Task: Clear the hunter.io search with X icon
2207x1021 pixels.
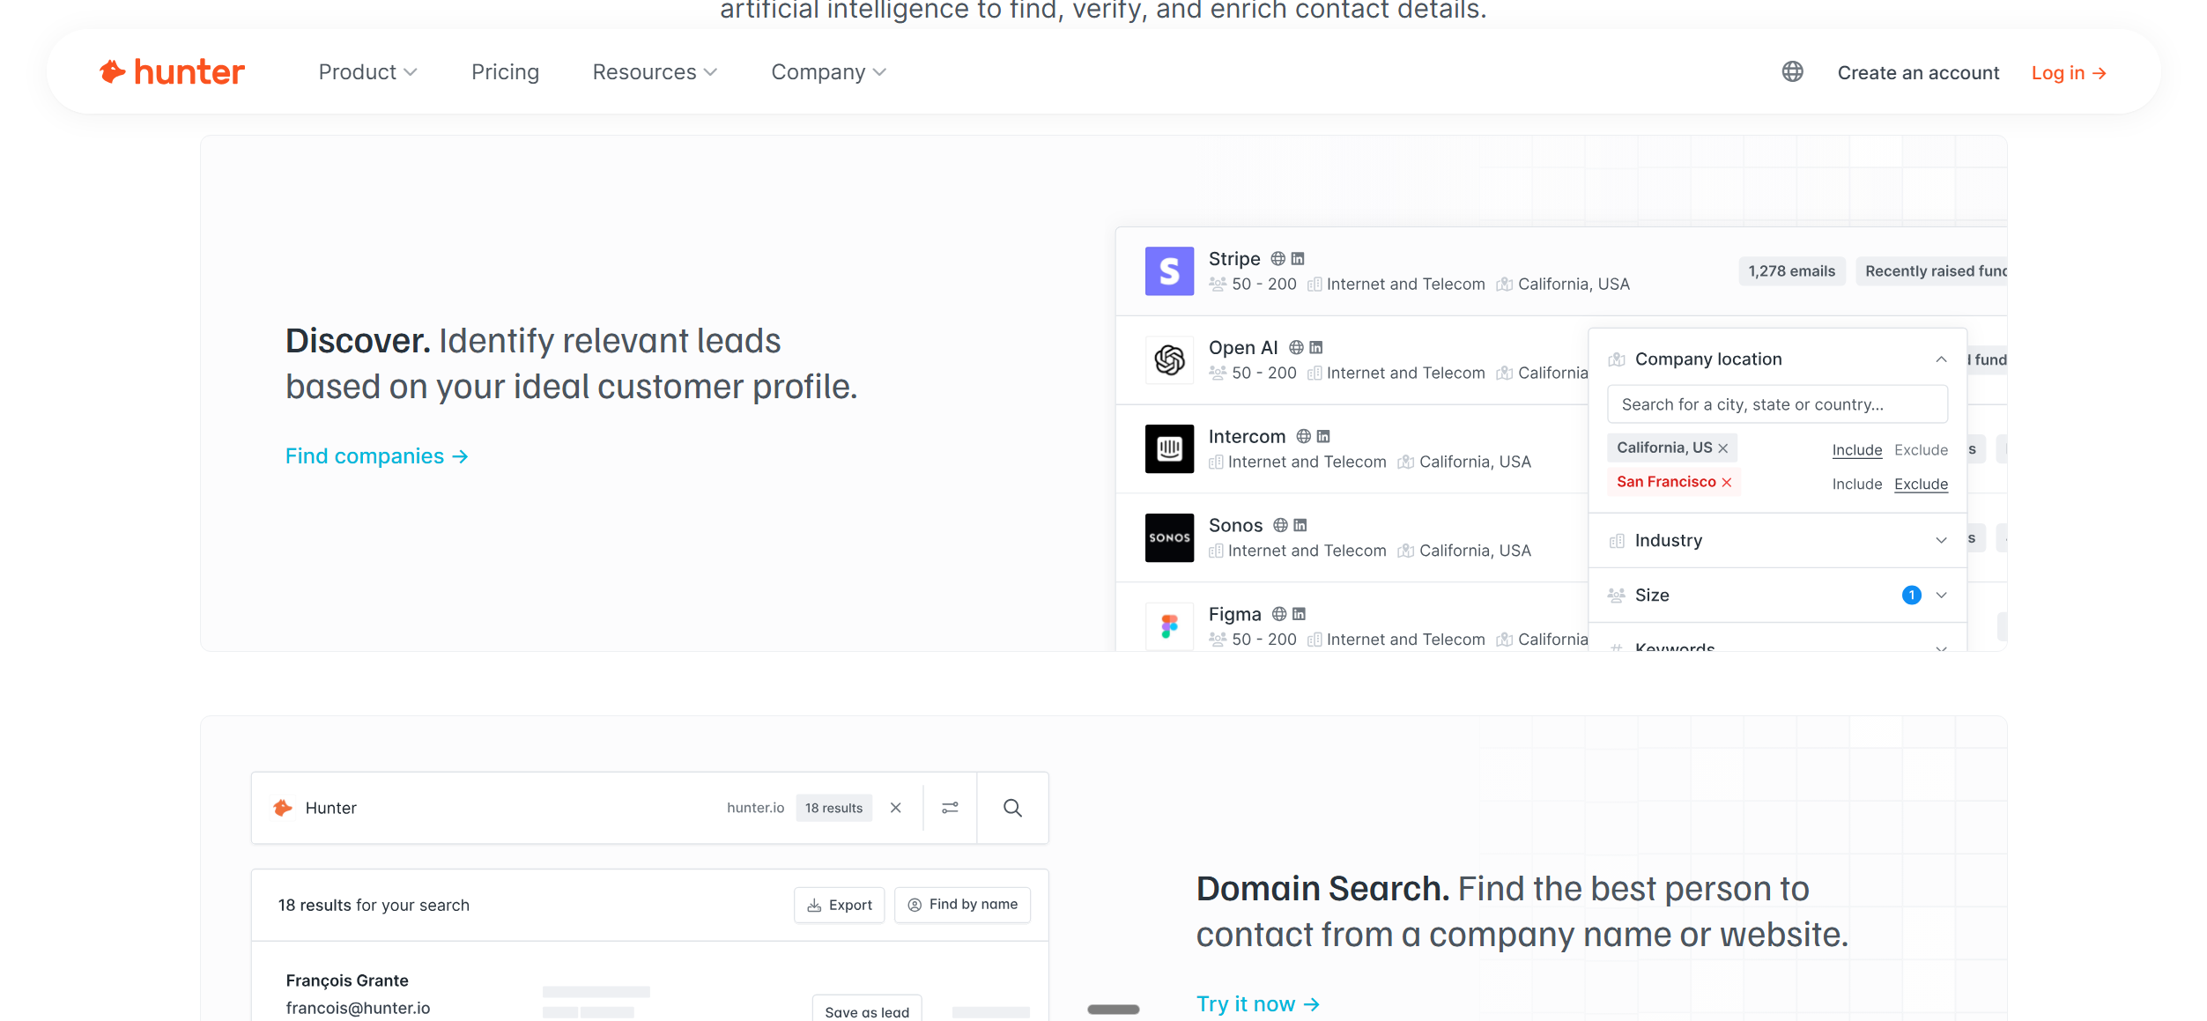Action: coord(895,808)
